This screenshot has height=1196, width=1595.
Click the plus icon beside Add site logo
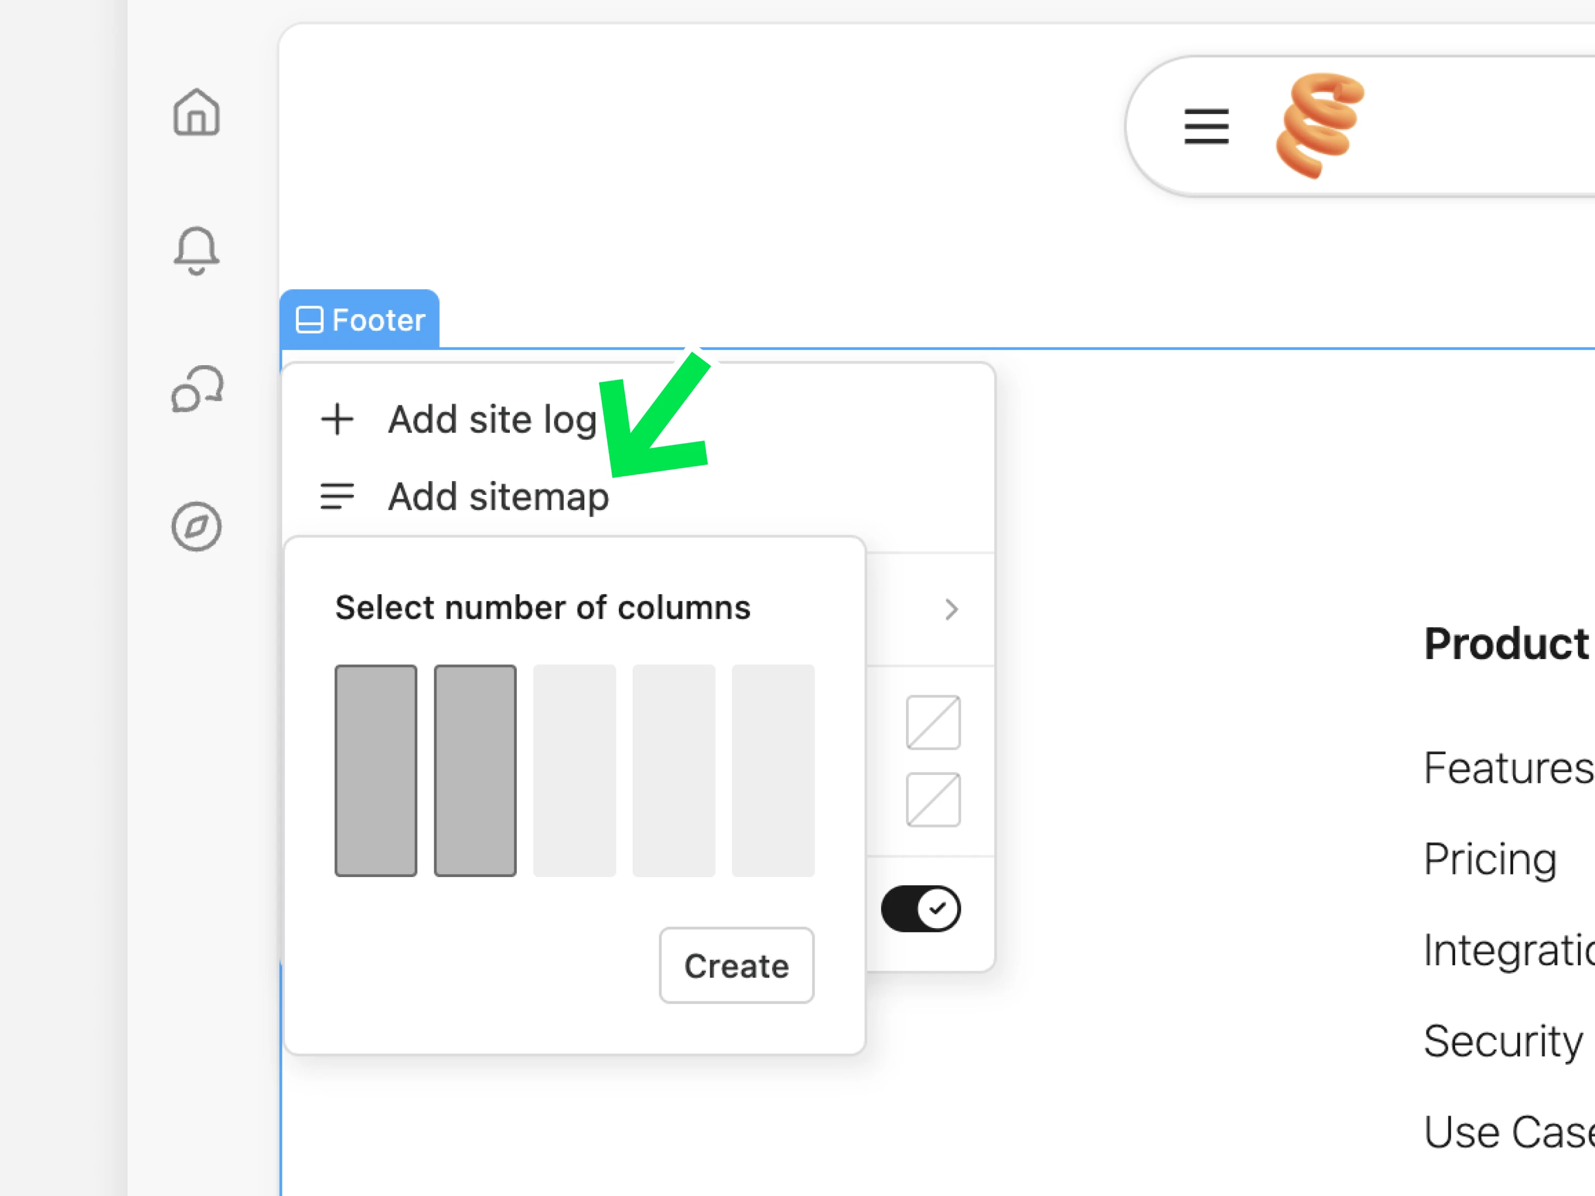(x=337, y=419)
